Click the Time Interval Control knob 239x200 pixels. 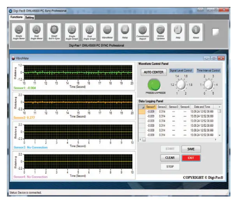[x=210, y=84]
